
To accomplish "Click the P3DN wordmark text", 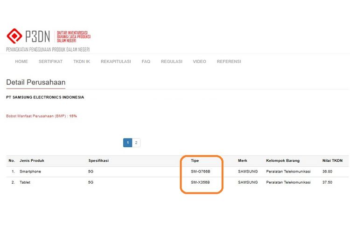I will [x=38, y=36].
